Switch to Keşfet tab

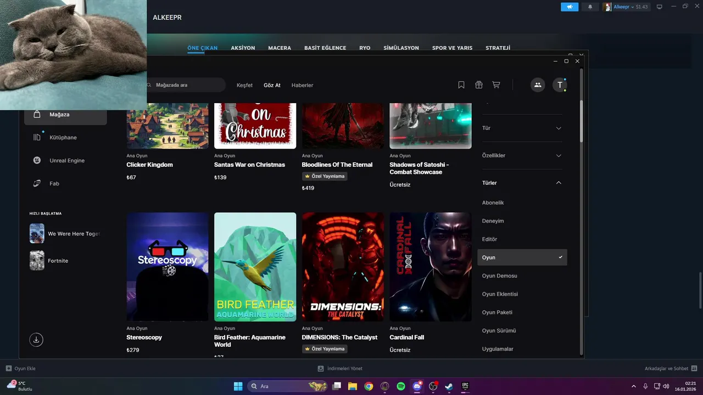point(244,85)
